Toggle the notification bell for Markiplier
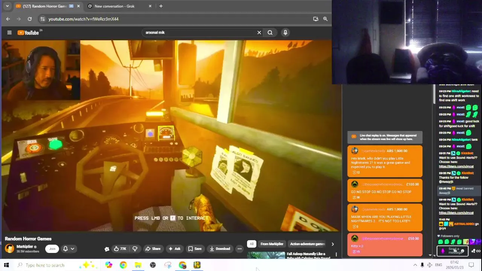This screenshot has width=482, height=271. 65,249
